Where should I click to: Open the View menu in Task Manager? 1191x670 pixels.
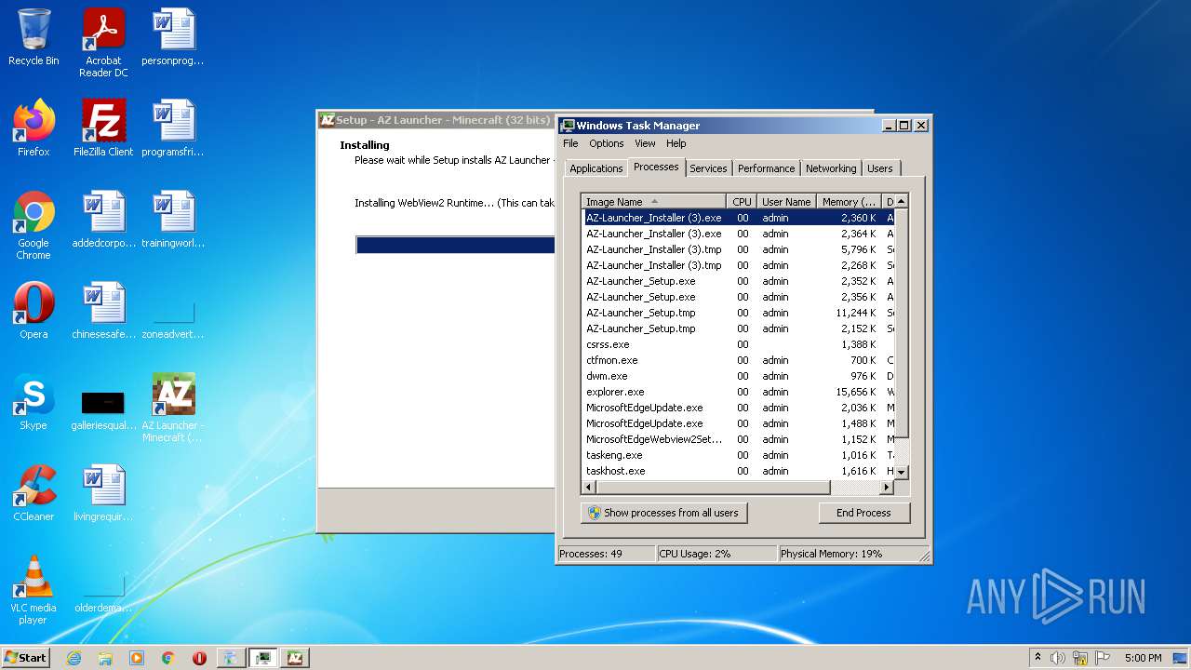(645, 143)
